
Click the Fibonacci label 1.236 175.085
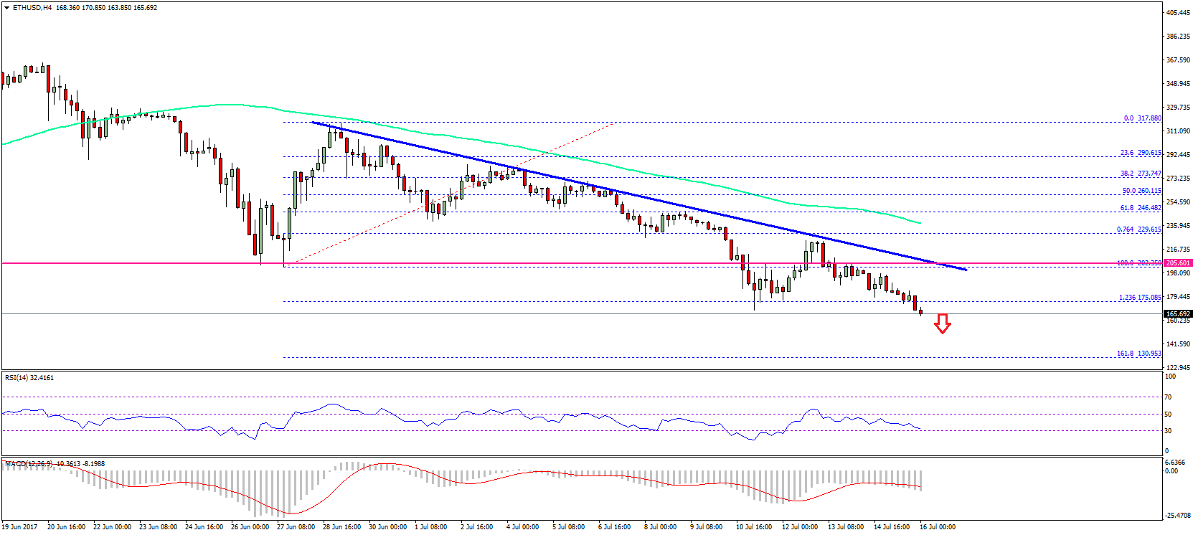pos(1140,297)
